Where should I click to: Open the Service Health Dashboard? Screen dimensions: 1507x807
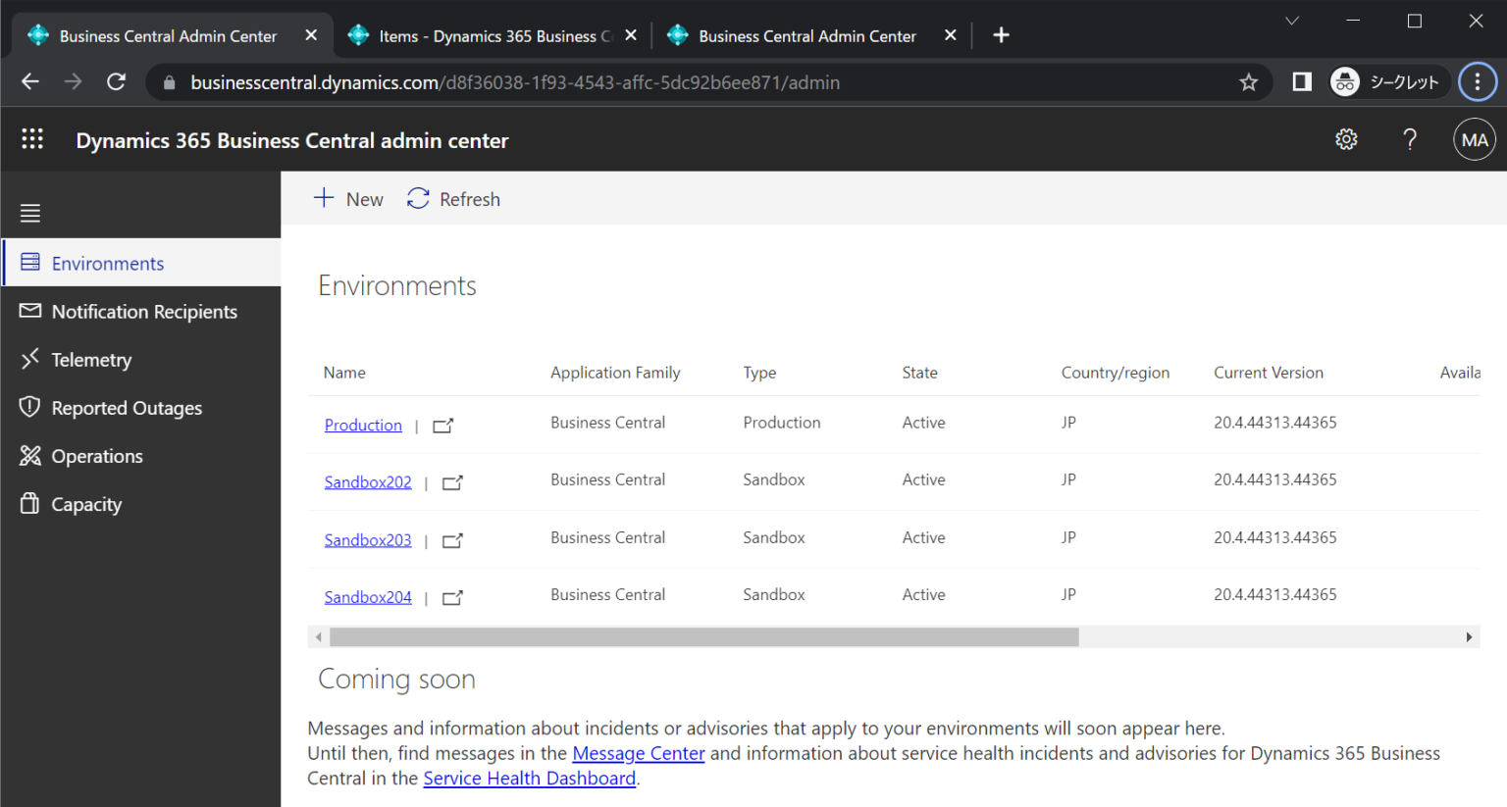pyautogui.click(x=529, y=778)
